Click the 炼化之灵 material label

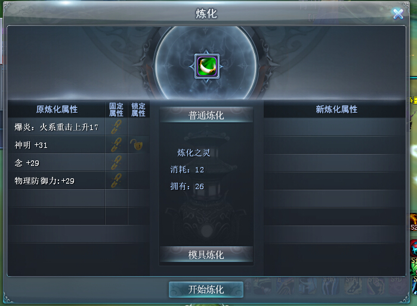[194, 153]
